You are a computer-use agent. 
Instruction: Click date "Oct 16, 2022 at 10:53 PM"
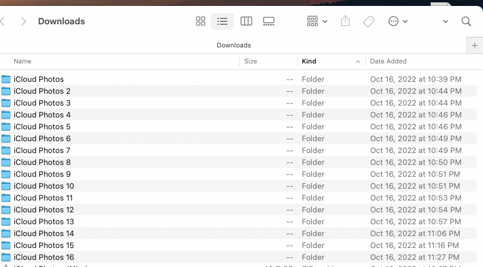coord(415,198)
